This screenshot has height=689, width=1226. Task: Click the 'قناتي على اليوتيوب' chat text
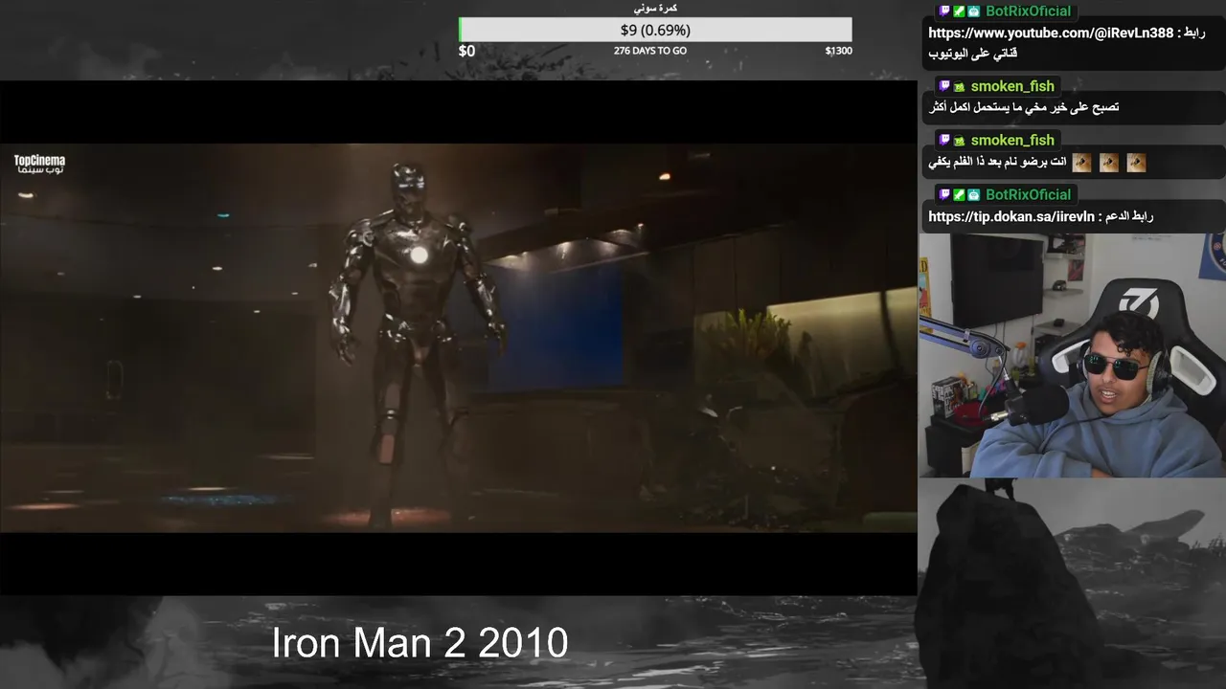coord(972,55)
